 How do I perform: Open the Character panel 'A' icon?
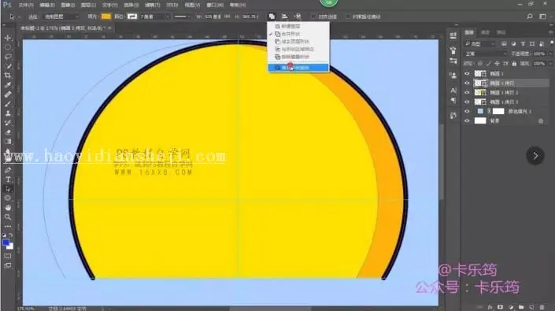[453, 91]
